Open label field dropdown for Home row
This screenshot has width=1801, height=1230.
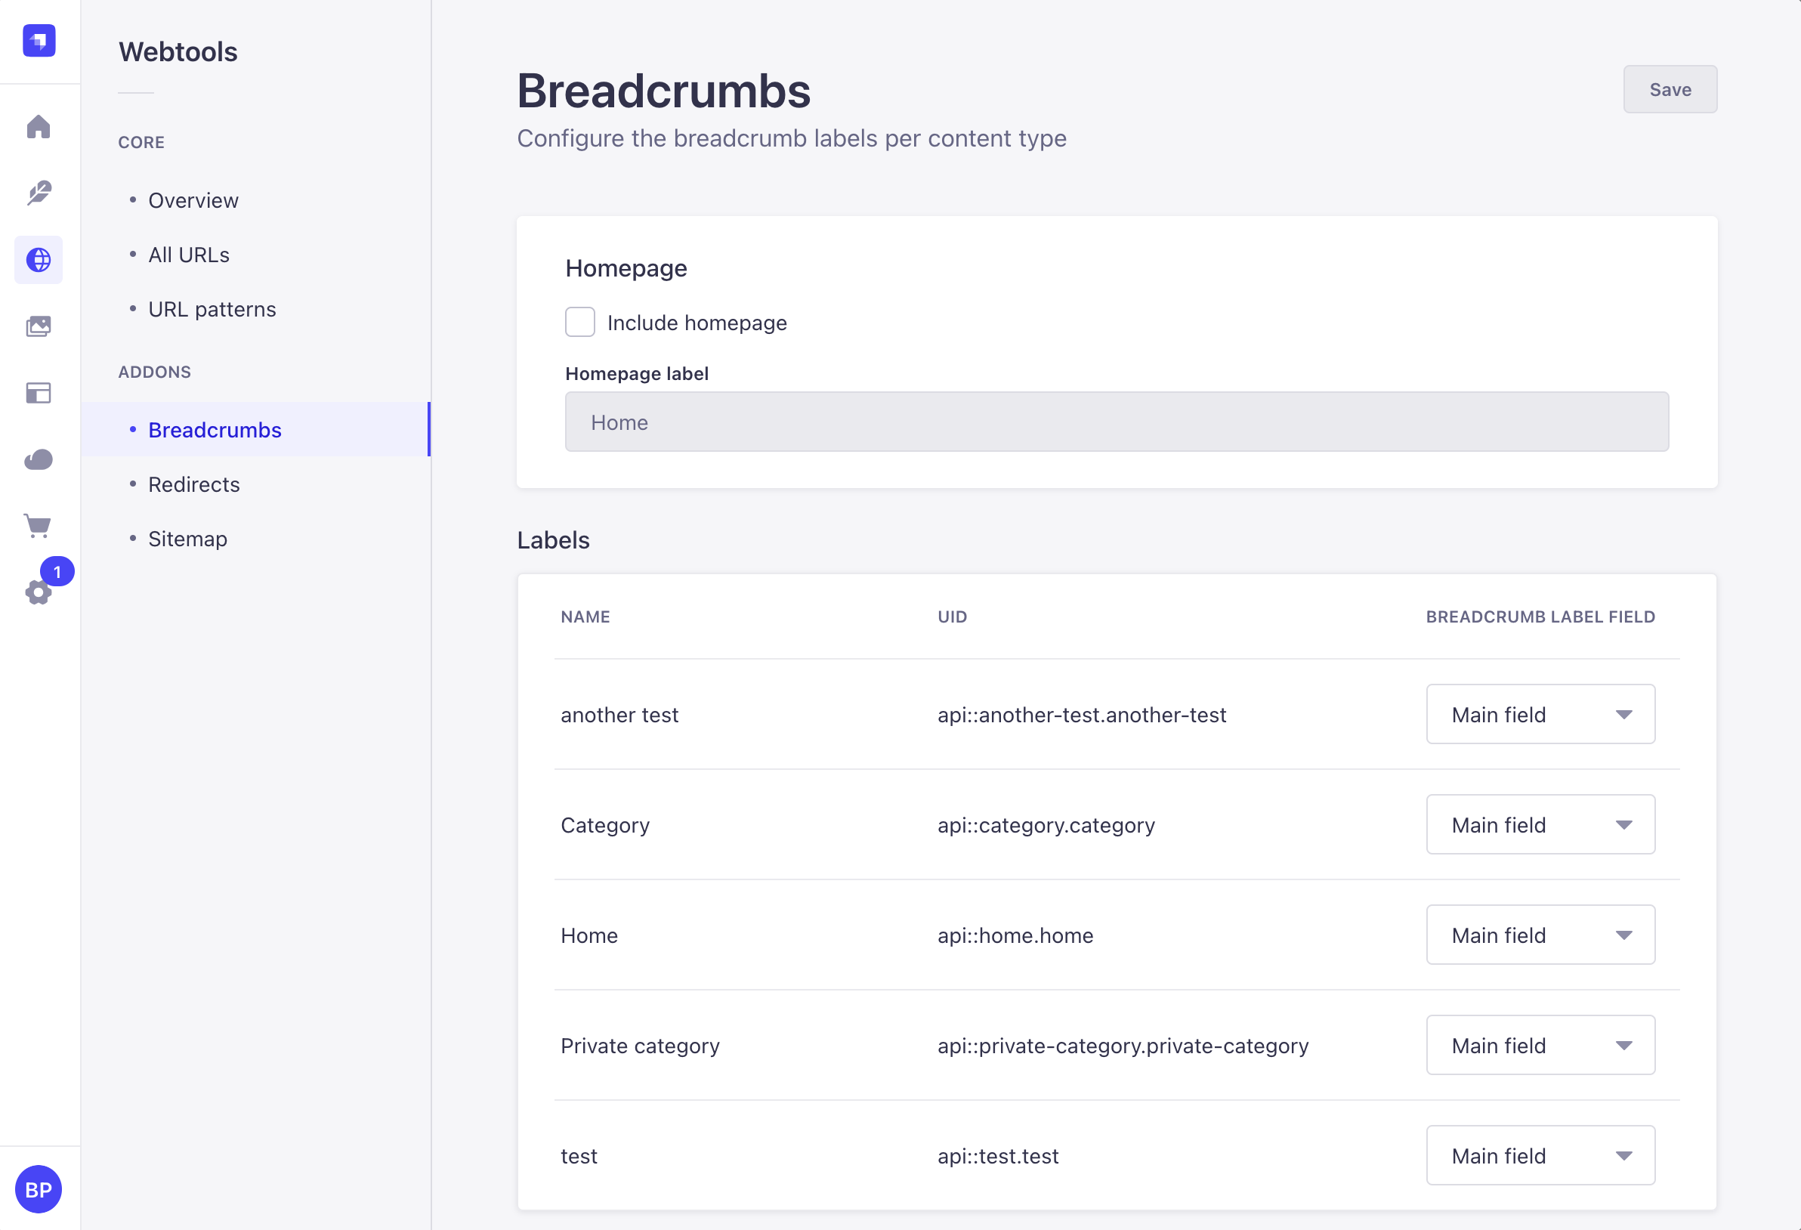(x=1540, y=935)
